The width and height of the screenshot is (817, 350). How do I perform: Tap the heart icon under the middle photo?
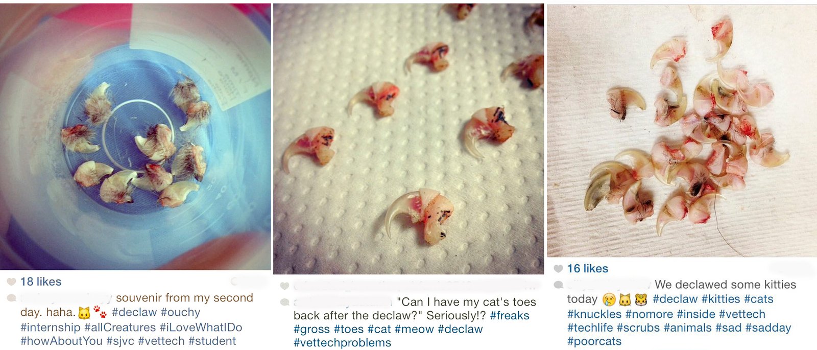click(x=284, y=286)
